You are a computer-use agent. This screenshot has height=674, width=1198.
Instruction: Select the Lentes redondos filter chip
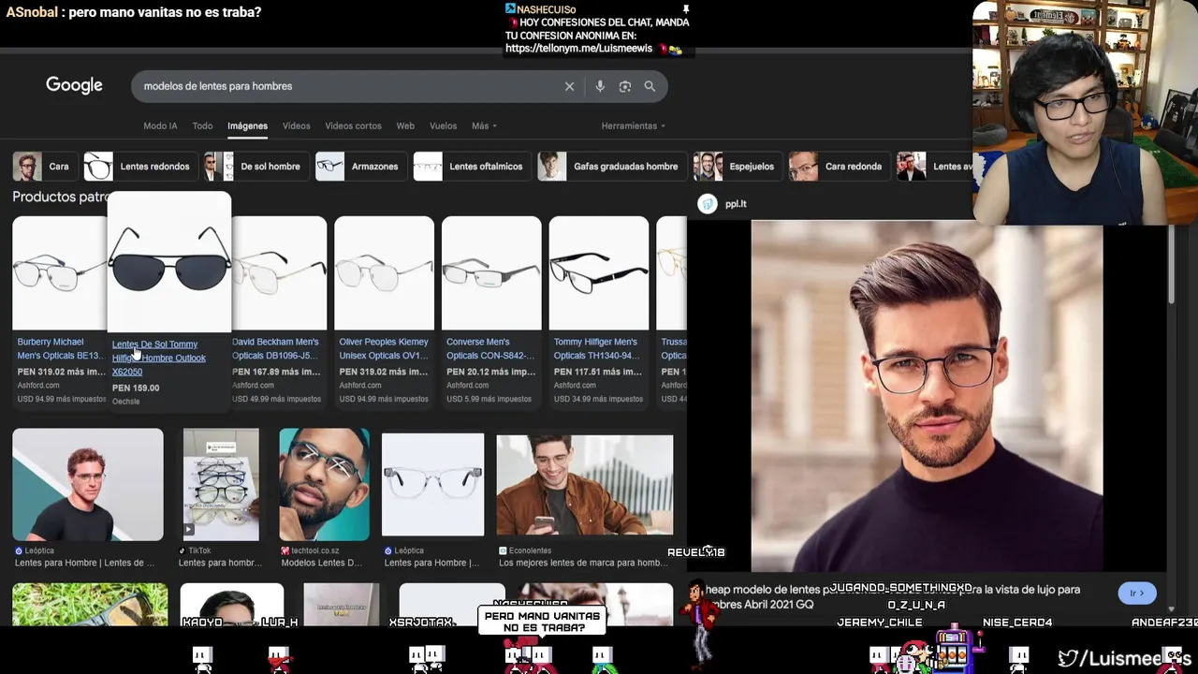[139, 167]
